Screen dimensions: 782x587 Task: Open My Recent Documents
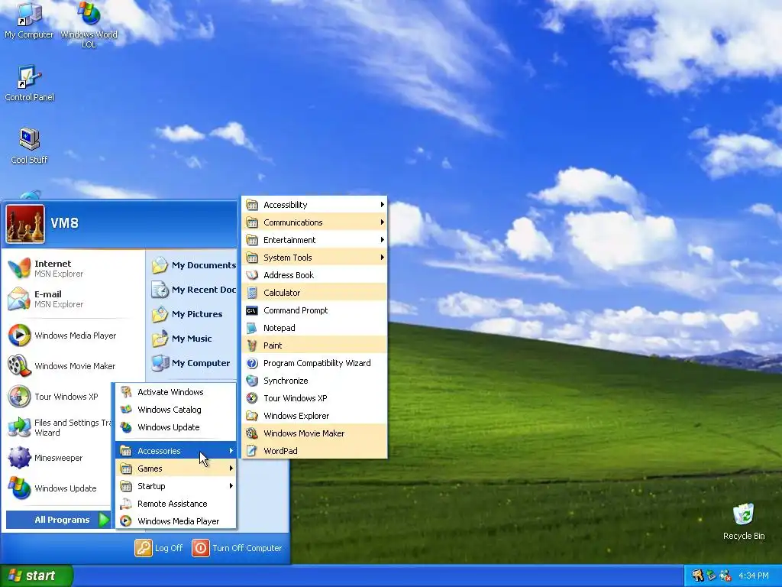pyautogui.click(x=193, y=290)
